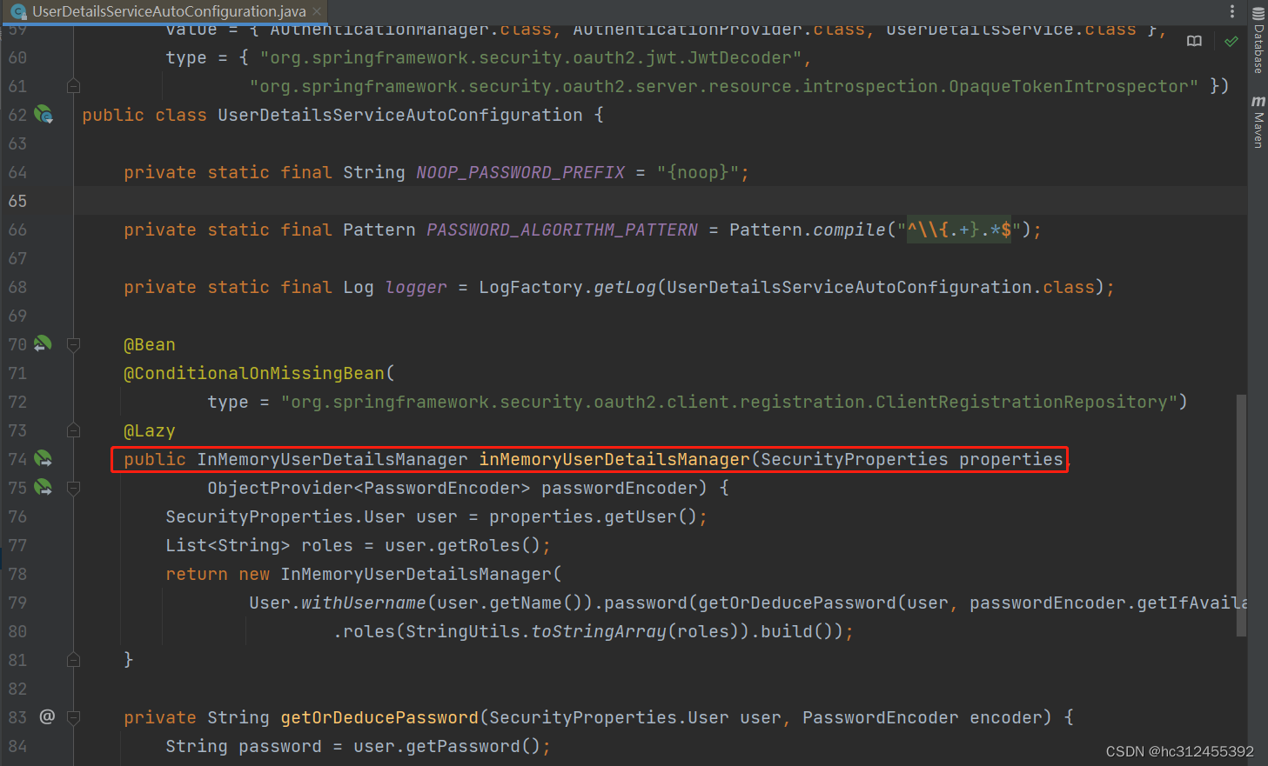
Task: Click the SecurityProperties parameter type on line 74
Action: (855, 459)
